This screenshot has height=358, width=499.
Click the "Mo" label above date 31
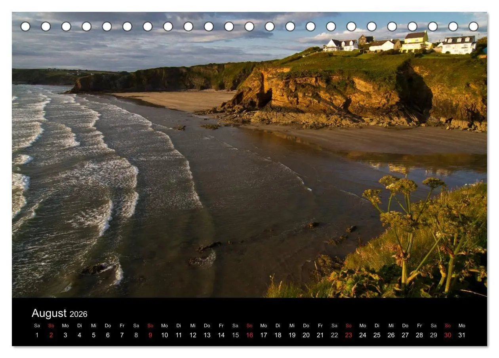[x=462, y=326]
